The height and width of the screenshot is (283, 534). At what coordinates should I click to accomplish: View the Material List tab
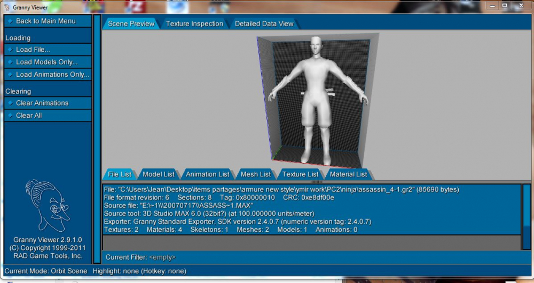(348, 174)
